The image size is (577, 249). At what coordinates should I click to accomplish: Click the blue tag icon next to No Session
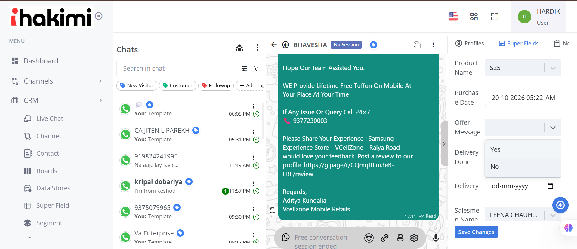click(373, 45)
